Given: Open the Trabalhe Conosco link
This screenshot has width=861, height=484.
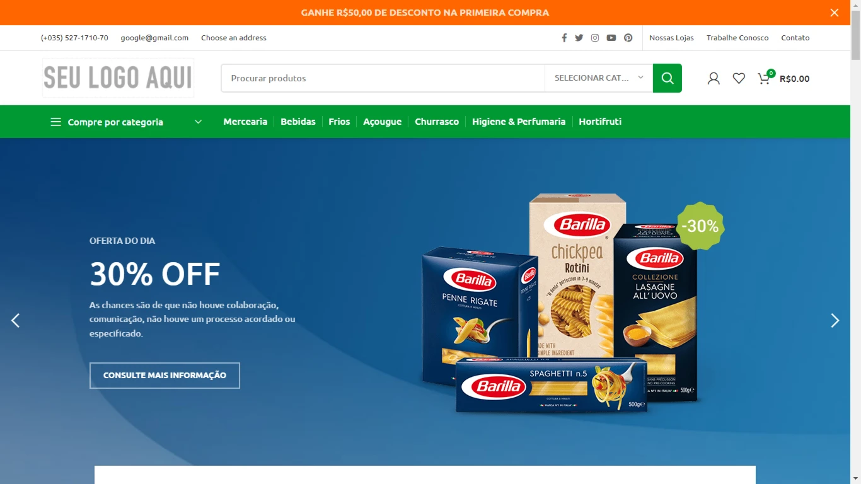Looking at the screenshot, I should (x=737, y=38).
